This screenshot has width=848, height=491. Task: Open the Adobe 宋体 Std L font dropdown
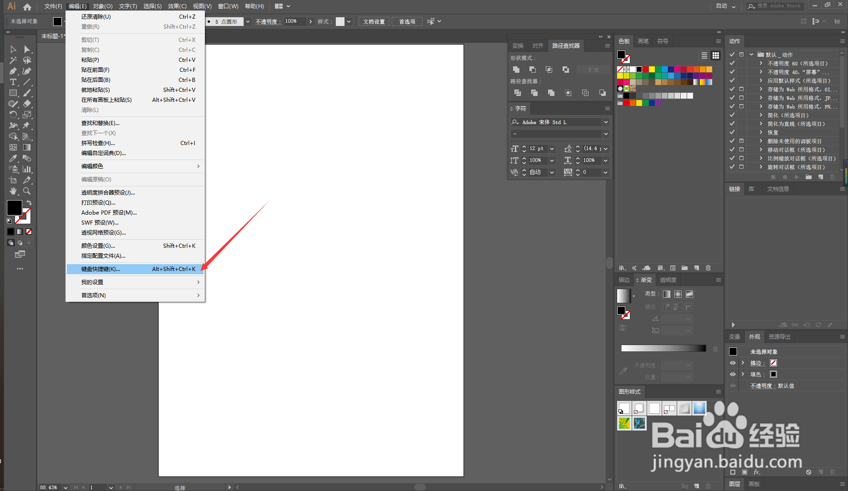pos(606,122)
